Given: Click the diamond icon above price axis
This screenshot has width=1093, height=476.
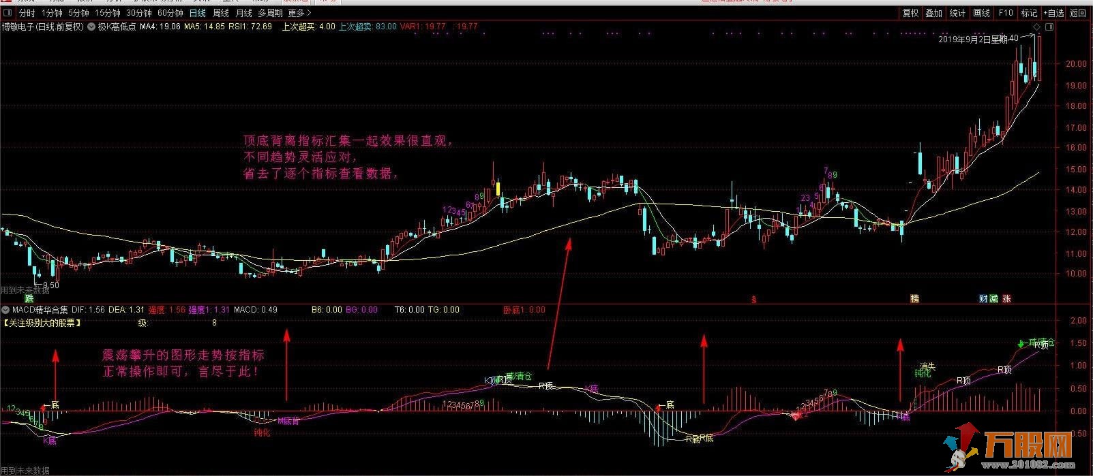Looking at the screenshot, I should click(1037, 27).
